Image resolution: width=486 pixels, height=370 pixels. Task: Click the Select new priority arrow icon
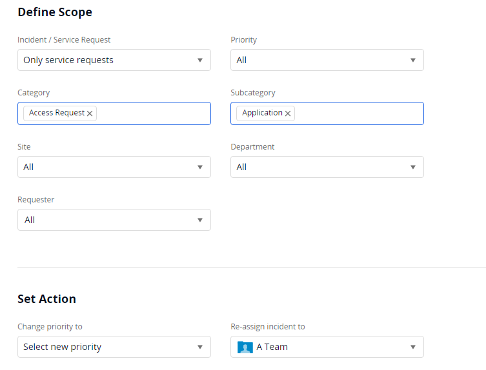click(200, 347)
